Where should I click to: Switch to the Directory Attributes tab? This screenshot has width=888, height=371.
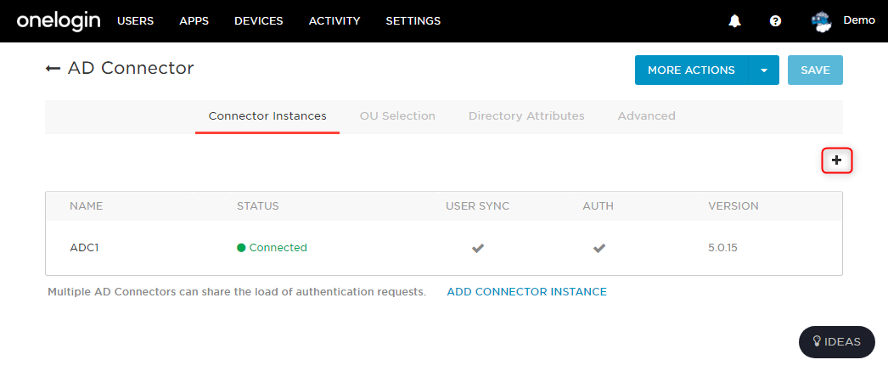(x=526, y=116)
